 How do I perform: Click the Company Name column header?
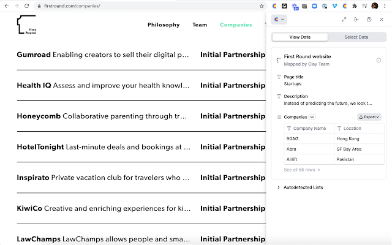(309, 128)
